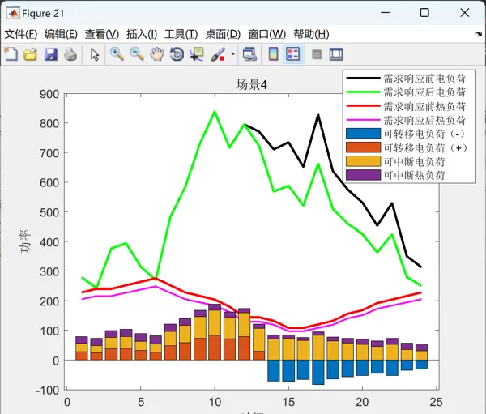Open the 工具(T) menu
Screen dimensions: 486x414
[181, 34]
